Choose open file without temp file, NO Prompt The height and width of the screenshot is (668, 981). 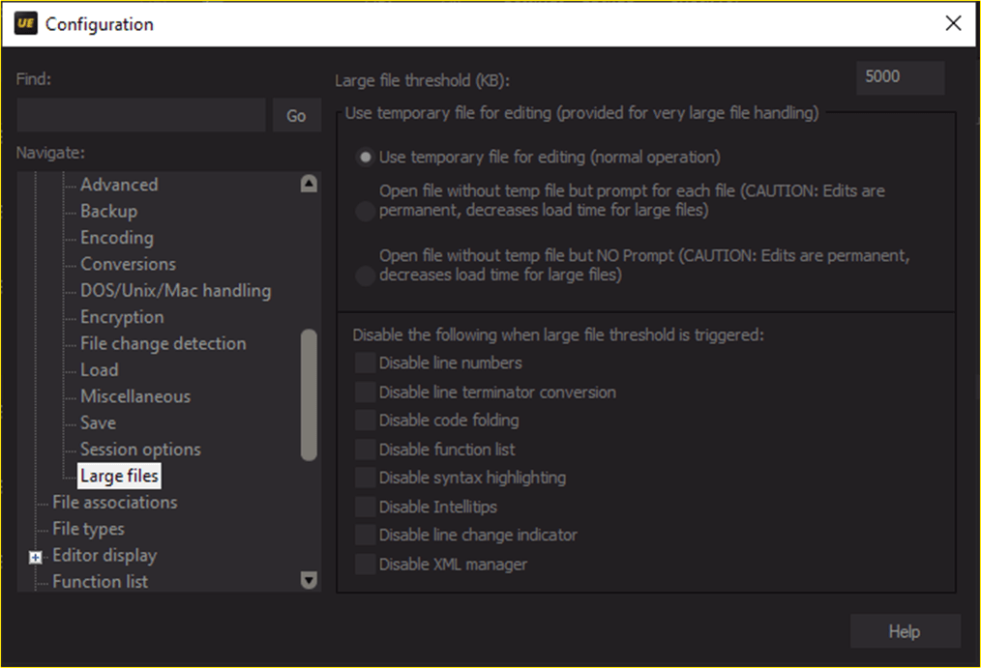[x=365, y=276]
